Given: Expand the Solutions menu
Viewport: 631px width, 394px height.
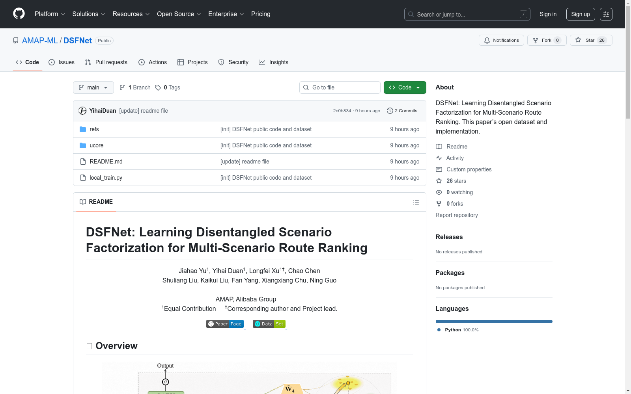Looking at the screenshot, I should [89, 14].
